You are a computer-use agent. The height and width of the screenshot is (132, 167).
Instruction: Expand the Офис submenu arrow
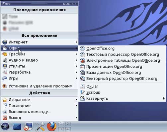pyautogui.click(x=76, y=48)
